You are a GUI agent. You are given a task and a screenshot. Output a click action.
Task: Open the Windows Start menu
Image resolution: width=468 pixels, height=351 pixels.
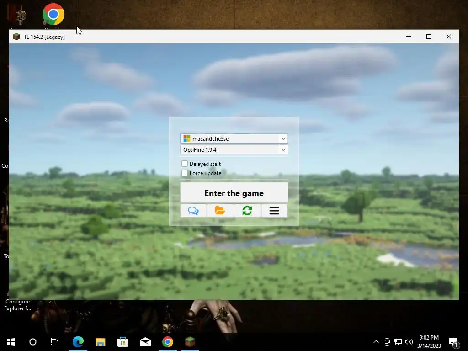tap(11, 342)
